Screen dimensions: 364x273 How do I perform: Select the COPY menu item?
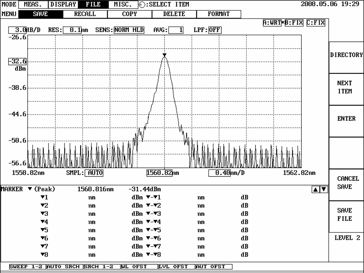tap(130, 14)
